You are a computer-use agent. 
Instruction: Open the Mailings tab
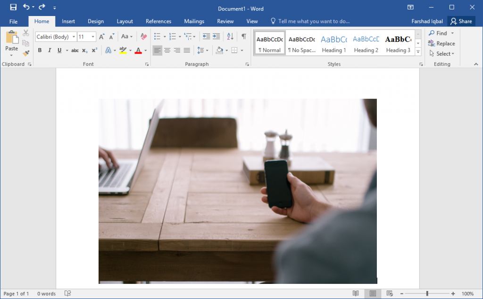[x=194, y=21]
